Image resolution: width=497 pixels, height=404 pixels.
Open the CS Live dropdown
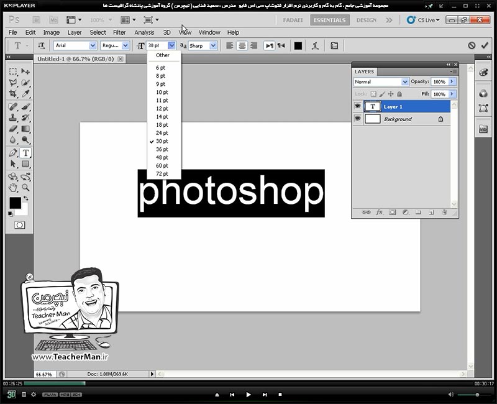424,20
